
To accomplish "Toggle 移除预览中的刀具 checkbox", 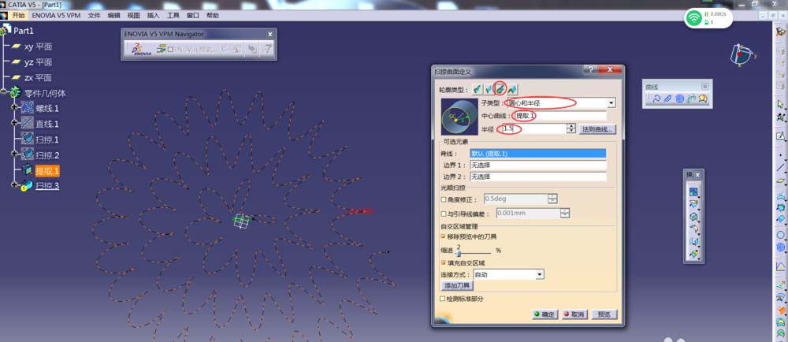I will 443,236.
